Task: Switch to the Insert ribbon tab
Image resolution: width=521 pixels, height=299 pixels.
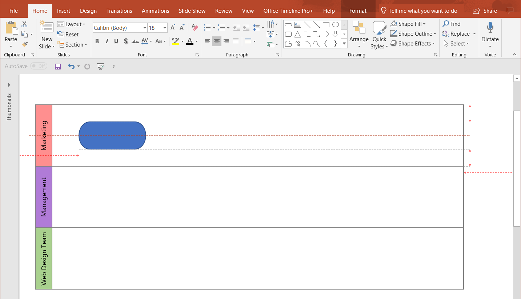Action: (x=64, y=11)
